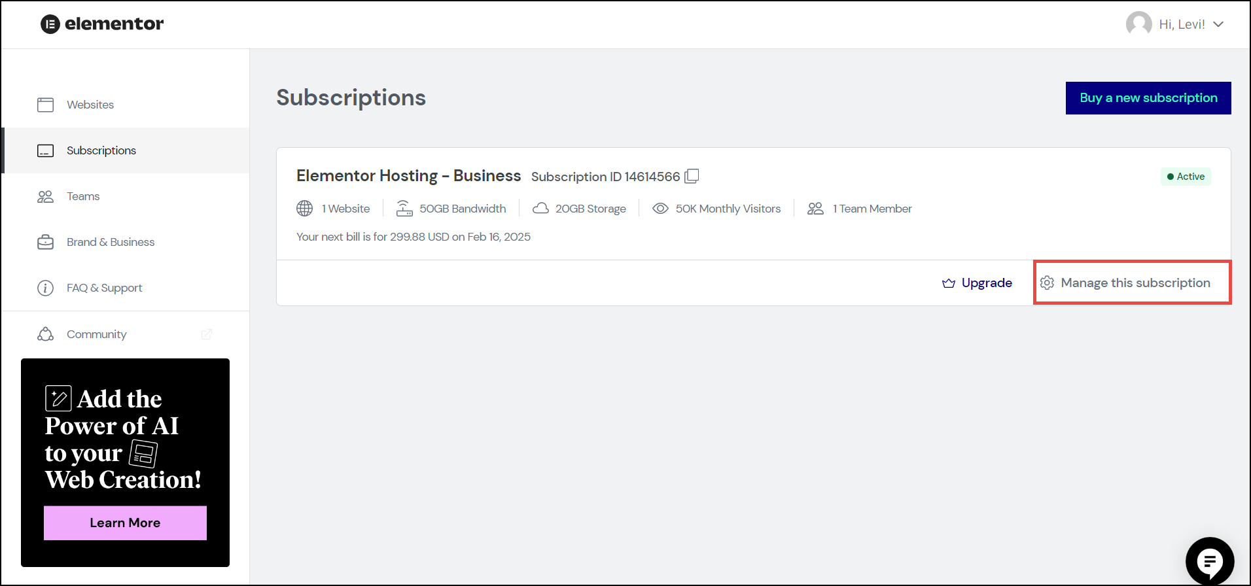The height and width of the screenshot is (586, 1251).
Task: Click the FAQ & Support info icon
Action: pos(45,288)
